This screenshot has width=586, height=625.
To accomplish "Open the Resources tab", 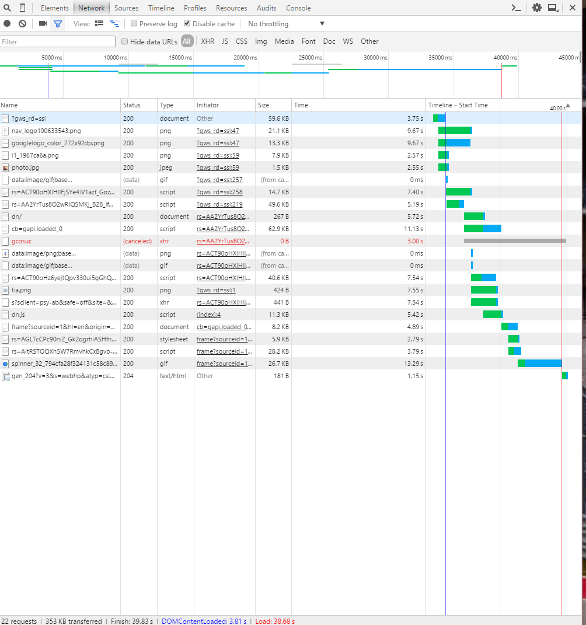I will pyautogui.click(x=231, y=8).
